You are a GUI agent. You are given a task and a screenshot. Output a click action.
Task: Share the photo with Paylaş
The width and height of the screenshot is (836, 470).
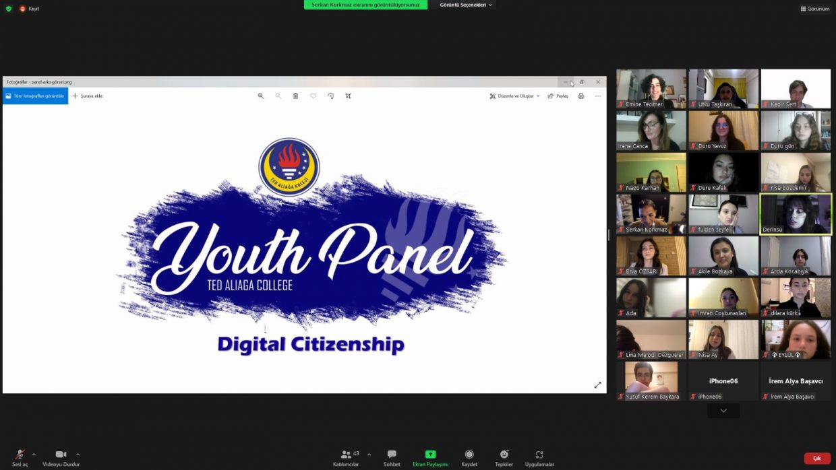pyautogui.click(x=558, y=96)
